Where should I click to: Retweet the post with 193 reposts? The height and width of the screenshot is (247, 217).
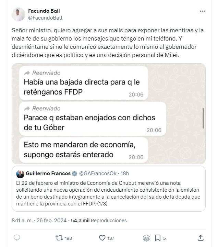tap(59, 237)
